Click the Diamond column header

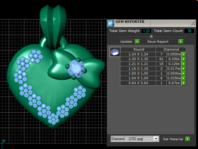(x=171, y=49)
